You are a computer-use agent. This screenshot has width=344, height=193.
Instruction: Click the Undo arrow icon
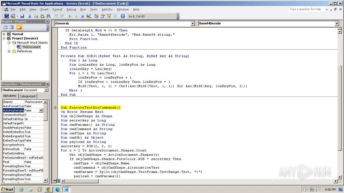coord(56,16)
